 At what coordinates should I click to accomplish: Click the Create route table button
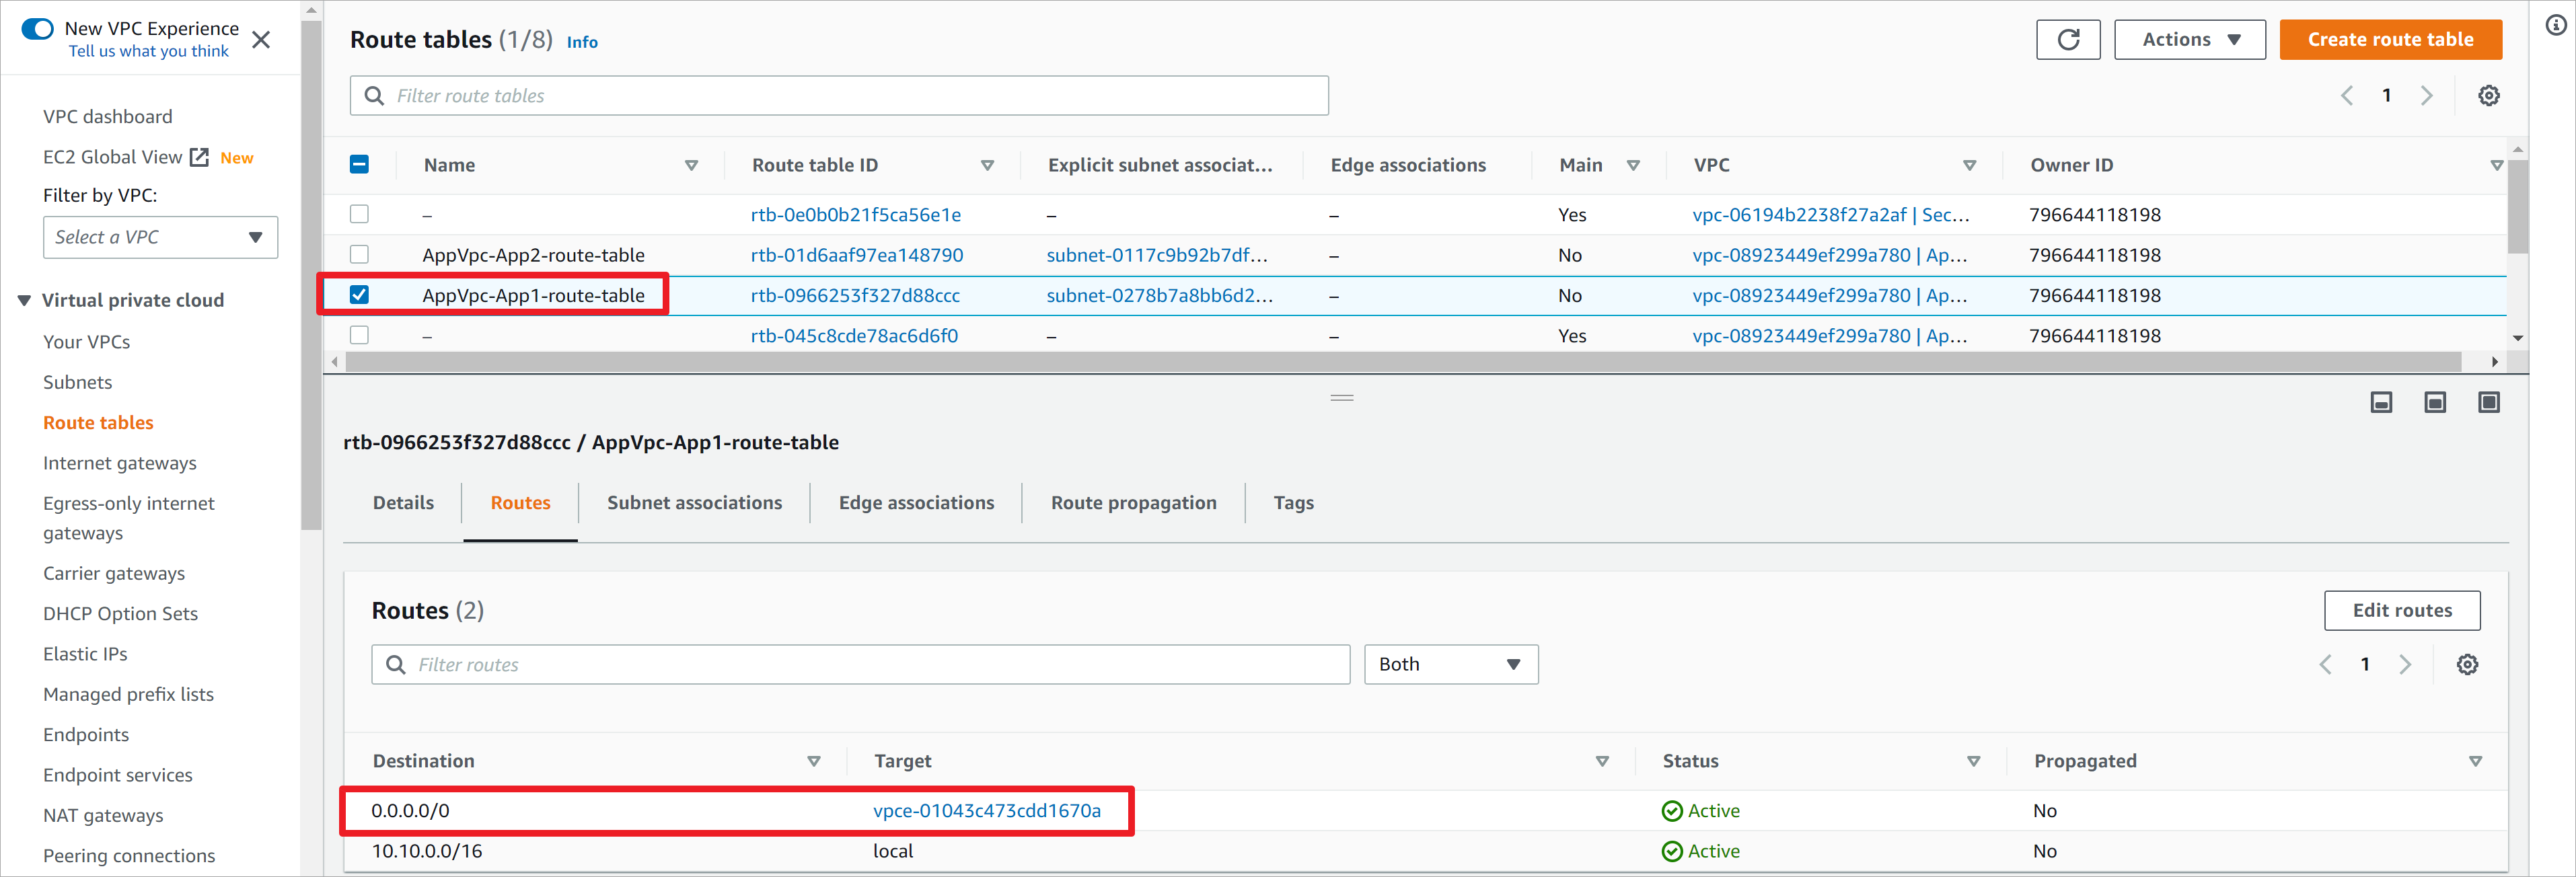pos(2390,40)
